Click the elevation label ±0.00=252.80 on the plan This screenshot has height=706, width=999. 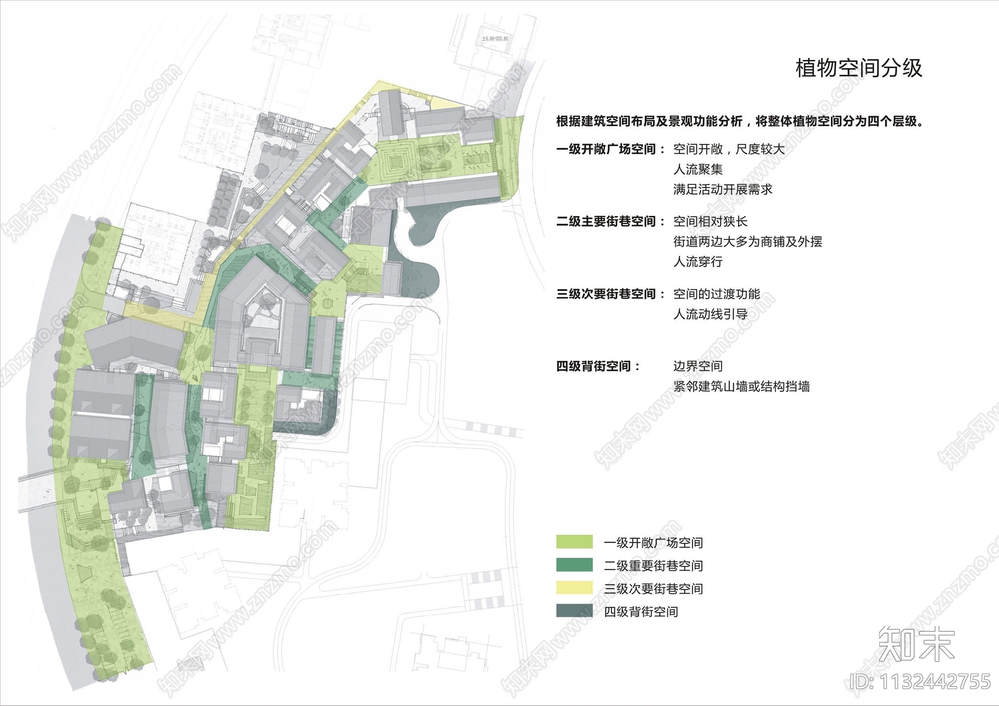(495, 39)
